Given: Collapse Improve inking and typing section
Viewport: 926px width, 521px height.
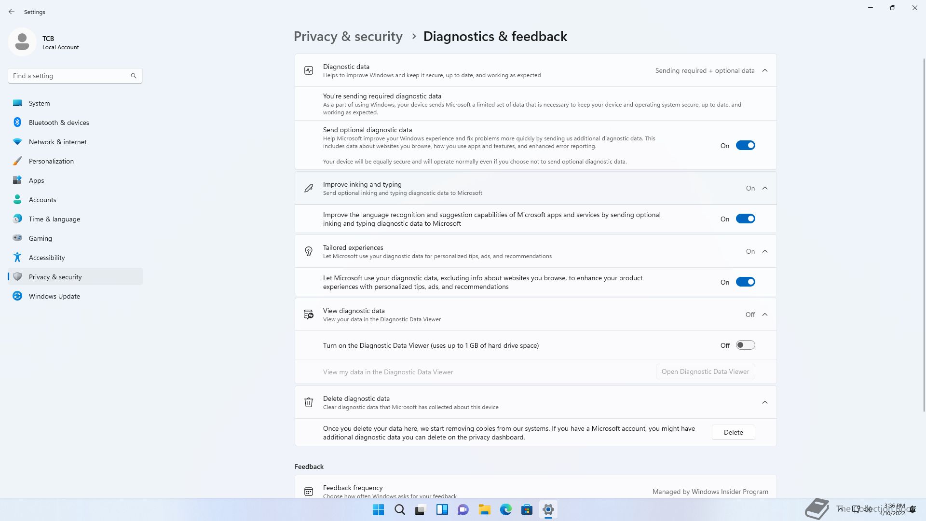Looking at the screenshot, I should [x=765, y=188].
